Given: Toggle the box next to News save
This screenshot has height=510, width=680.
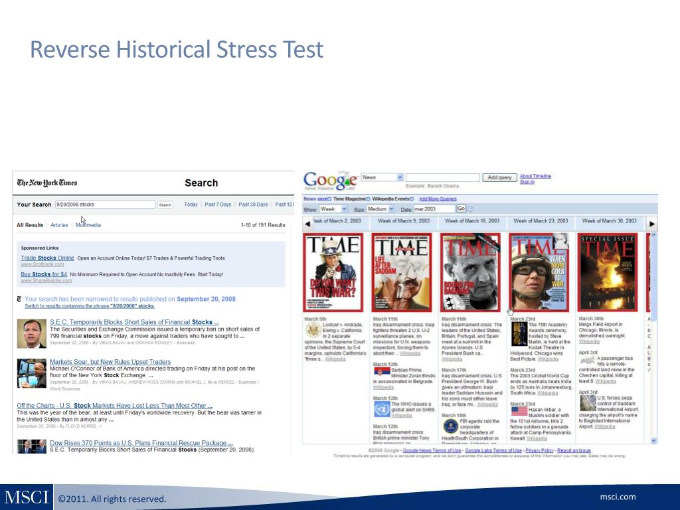Looking at the screenshot, I should pyautogui.click(x=329, y=199).
